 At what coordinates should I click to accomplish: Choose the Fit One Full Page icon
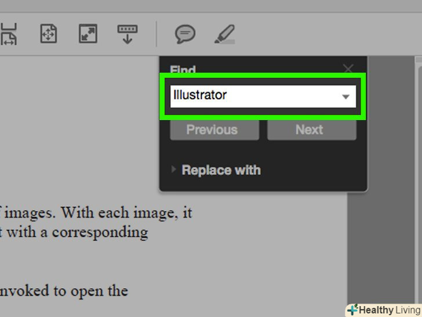coord(49,34)
